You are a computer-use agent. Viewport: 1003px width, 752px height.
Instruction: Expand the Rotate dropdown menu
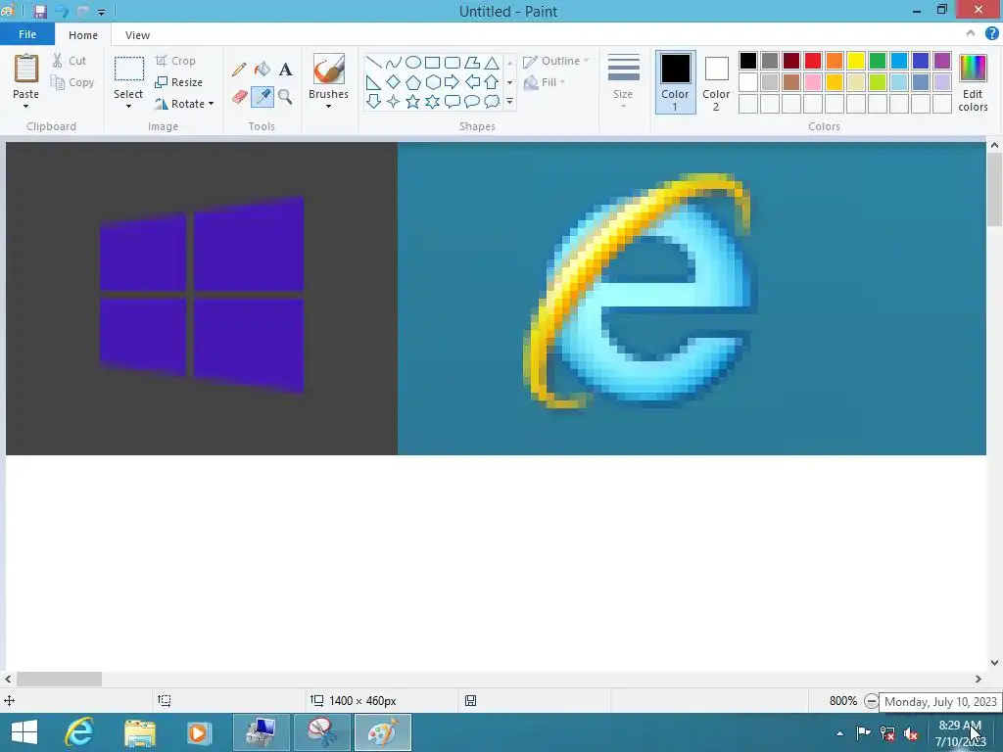212,104
